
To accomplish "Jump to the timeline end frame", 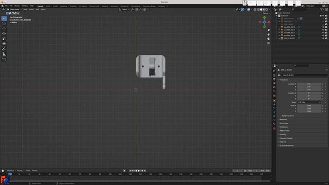I will click(x=145, y=171).
